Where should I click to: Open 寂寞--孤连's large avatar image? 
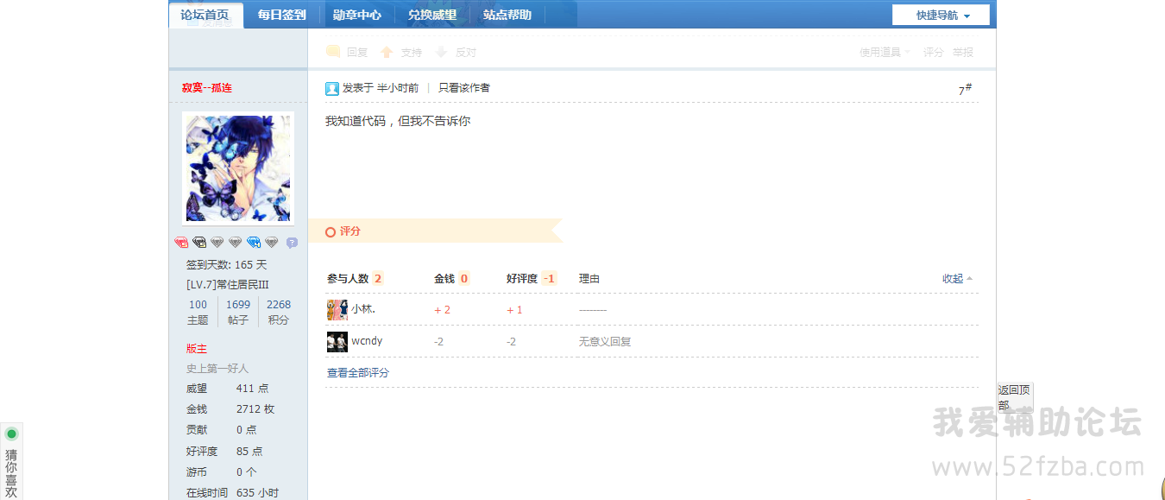238,169
